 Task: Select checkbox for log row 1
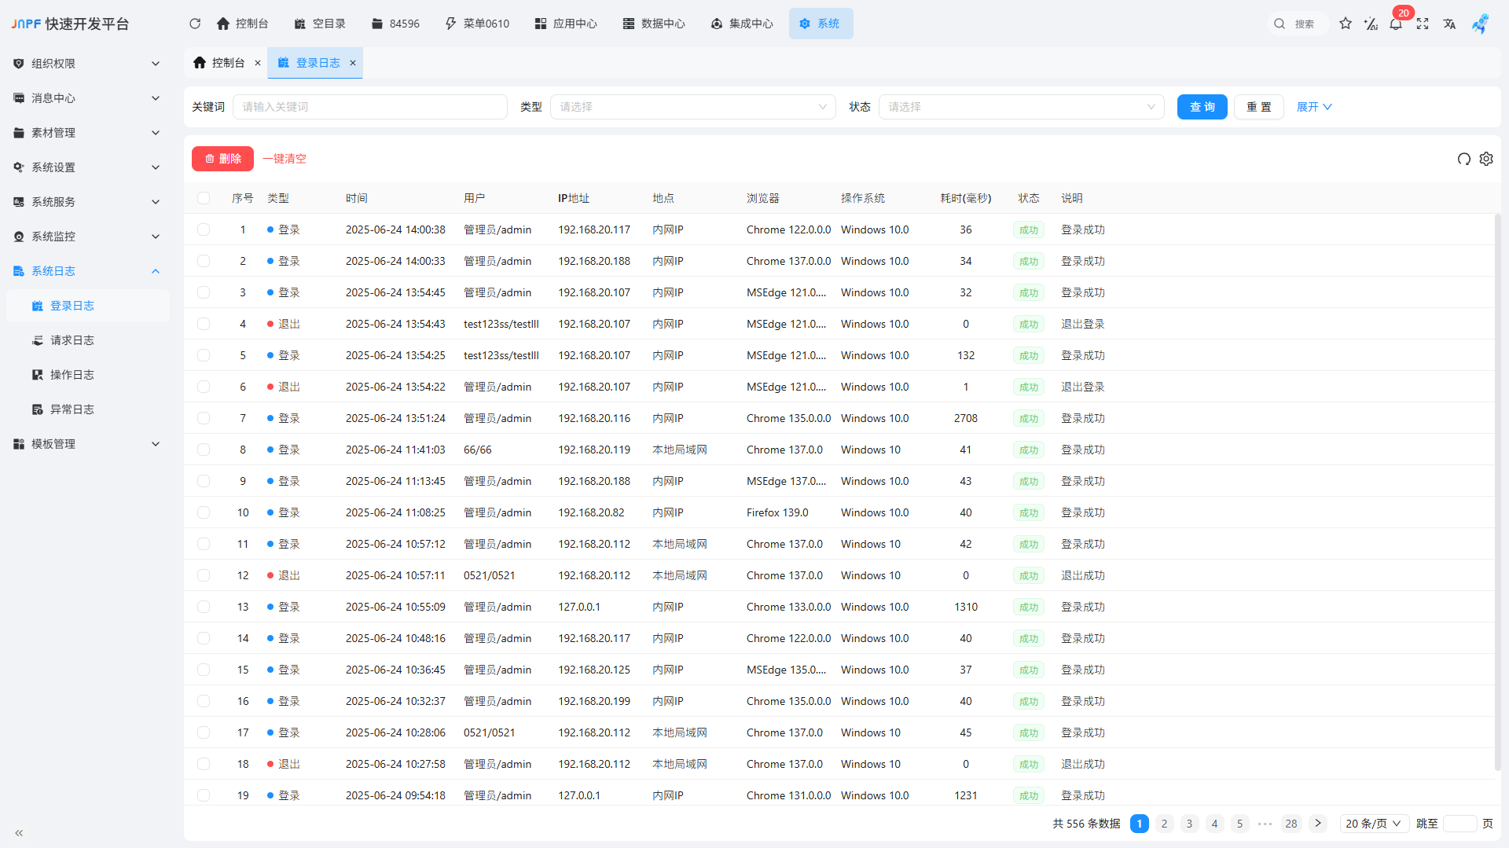(204, 229)
